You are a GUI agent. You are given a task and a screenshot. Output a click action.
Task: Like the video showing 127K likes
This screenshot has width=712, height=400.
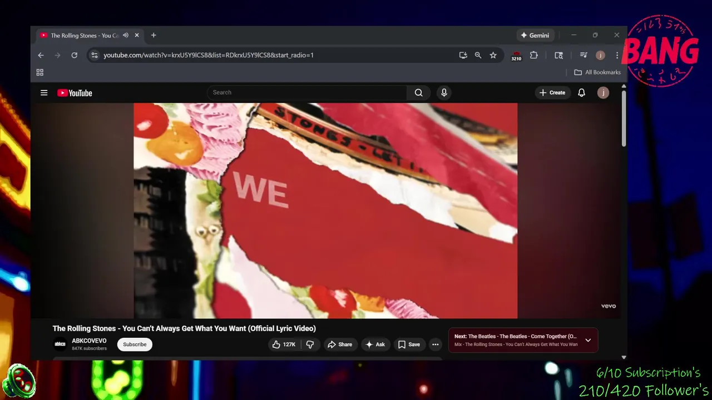(284, 344)
